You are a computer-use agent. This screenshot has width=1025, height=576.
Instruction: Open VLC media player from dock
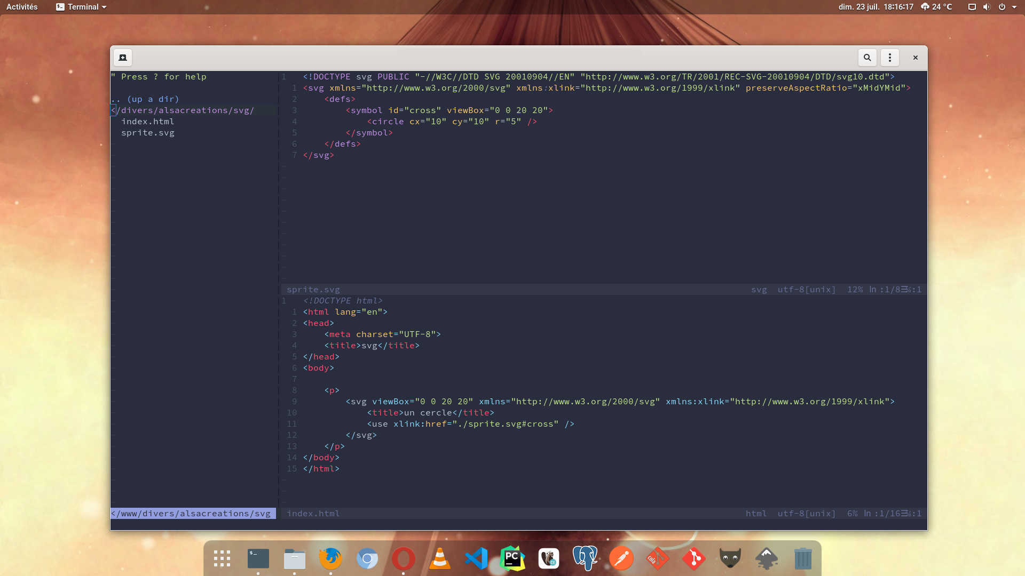(440, 558)
